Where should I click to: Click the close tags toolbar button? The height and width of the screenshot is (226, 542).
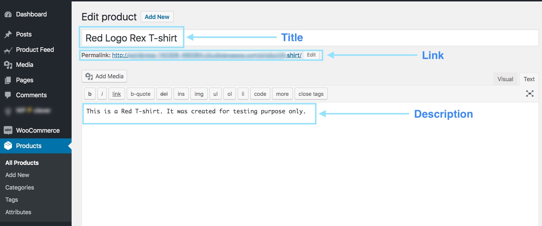311,94
